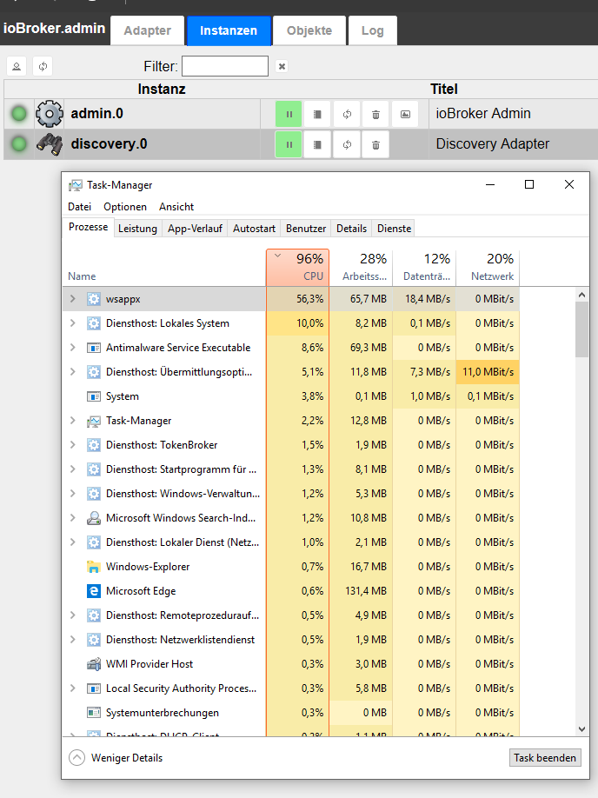Click the reload instances icon near Filter
Screen dimensions: 598x798
43,66
